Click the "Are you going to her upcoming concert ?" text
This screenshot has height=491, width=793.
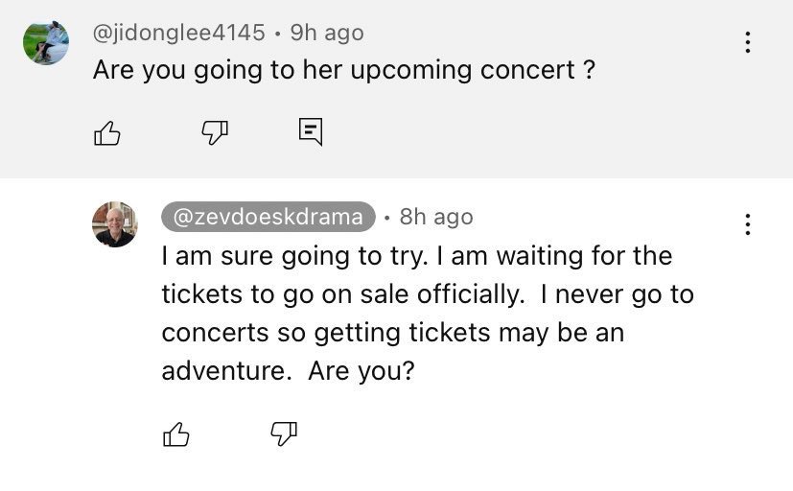tap(343, 71)
